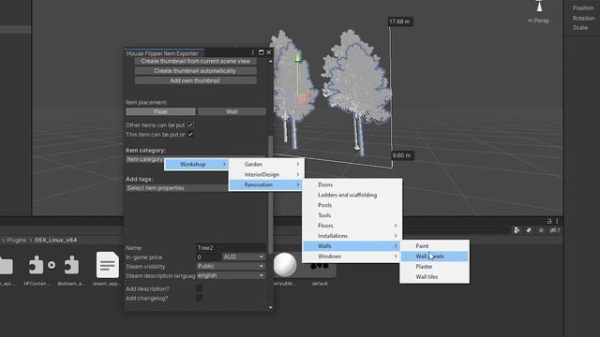
Task: Toggle 'Other items can be put' checkbox
Action: click(x=190, y=125)
